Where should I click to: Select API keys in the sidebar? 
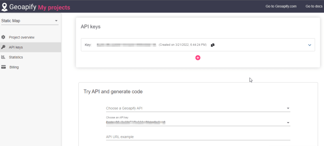pos(30,47)
